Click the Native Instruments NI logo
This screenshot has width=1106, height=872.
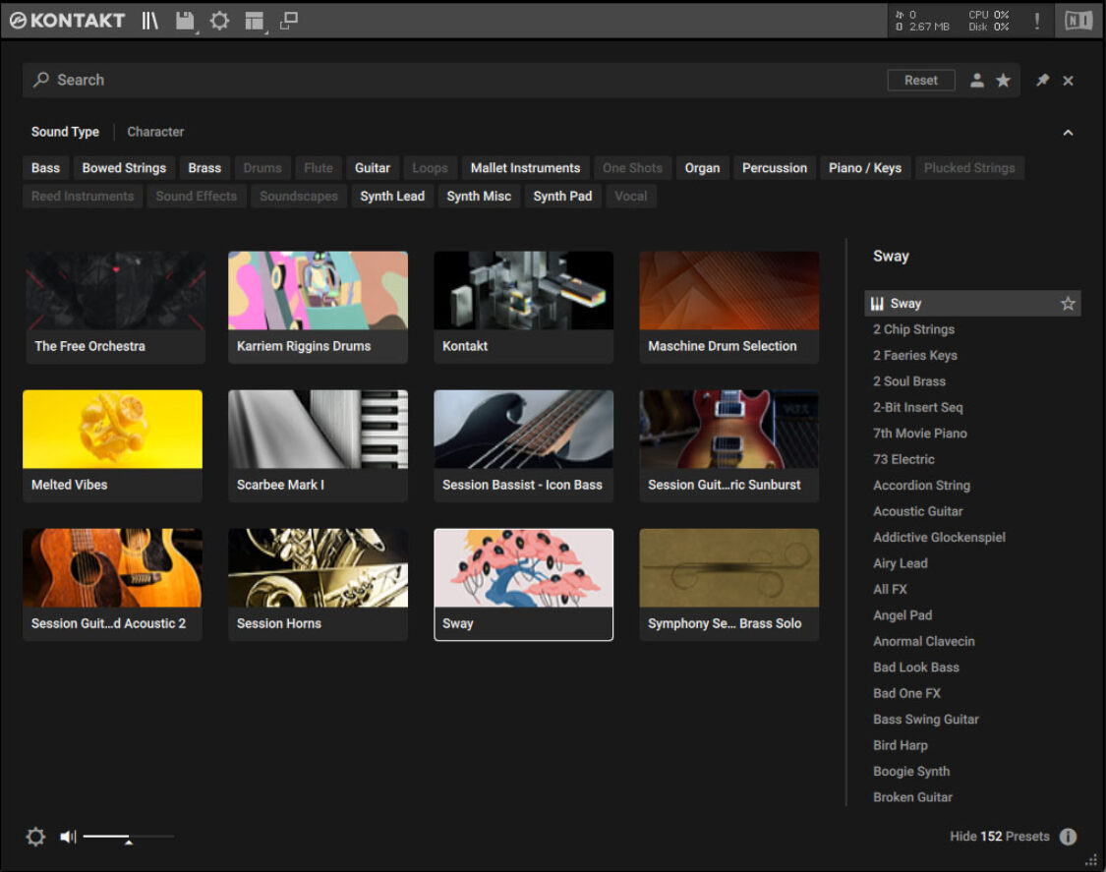pyautogui.click(x=1078, y=21)
